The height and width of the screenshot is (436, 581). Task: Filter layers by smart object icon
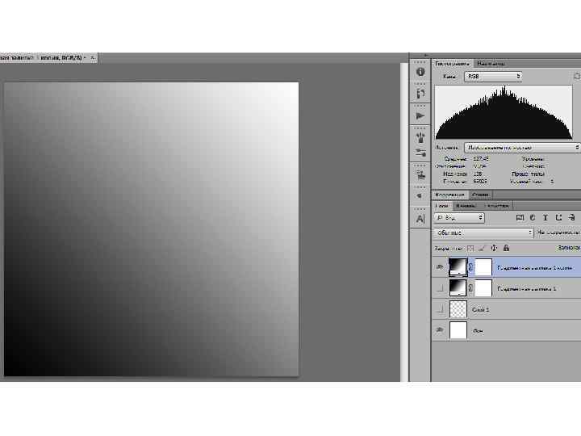click(571, 218)
